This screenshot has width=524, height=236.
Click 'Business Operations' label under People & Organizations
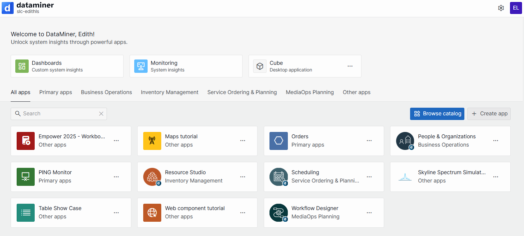click(443, 145)
